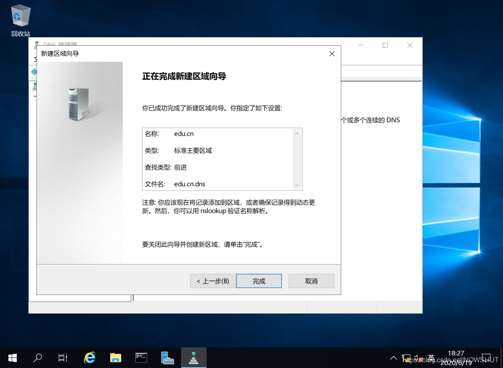Open the Start menu
This screenshot has height=368, width=503.
tap(12, 358)
